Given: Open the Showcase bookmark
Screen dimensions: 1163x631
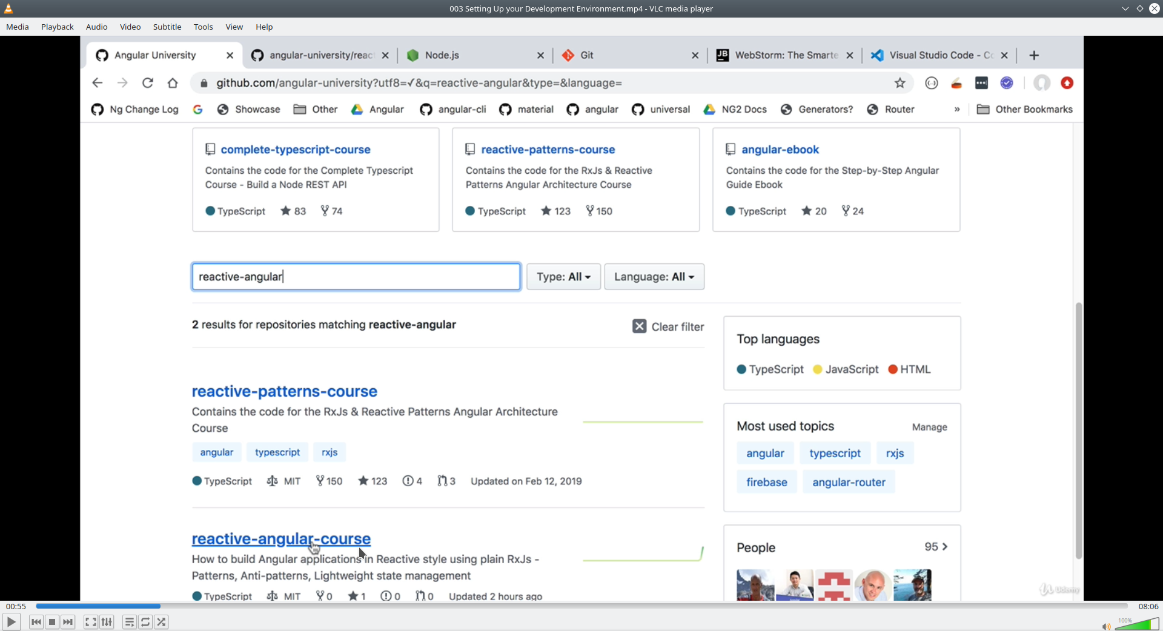Looking at the screenshot, I should click(249, 109).
